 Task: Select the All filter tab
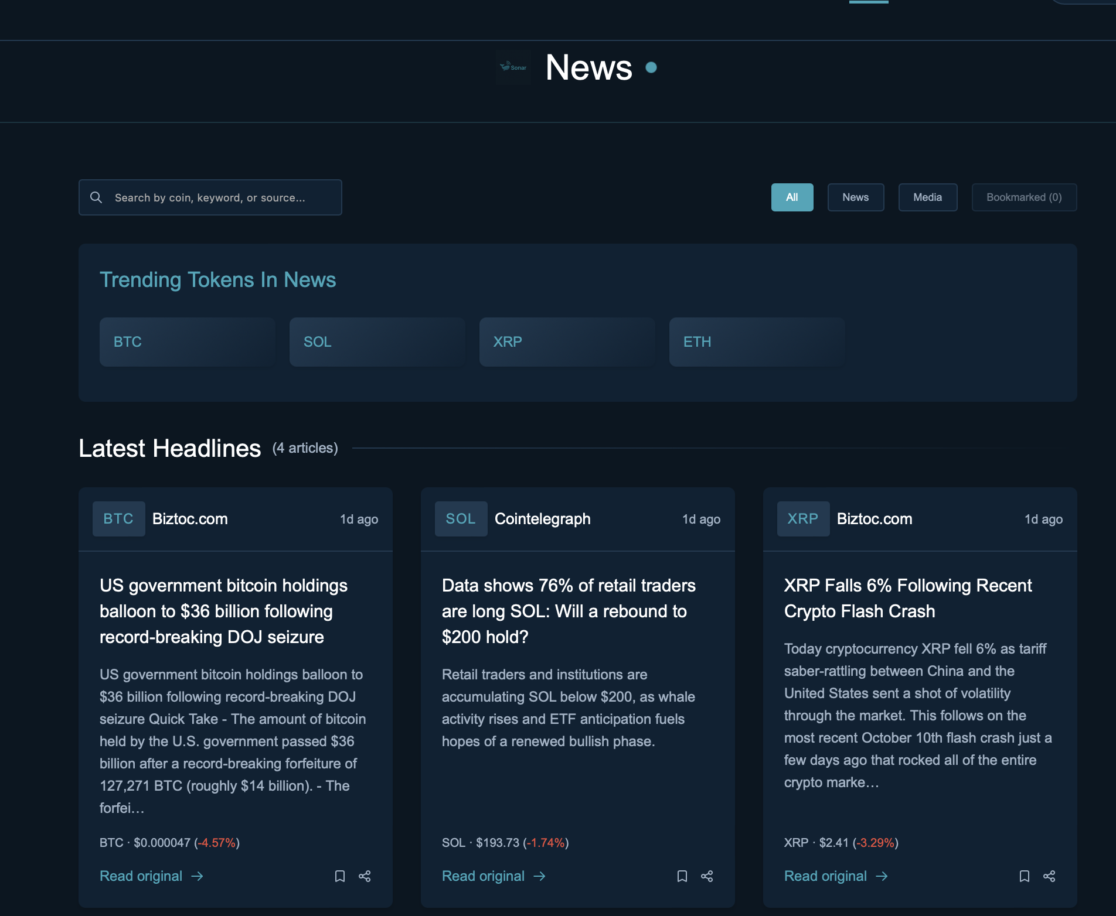click(x=792, y=197)
